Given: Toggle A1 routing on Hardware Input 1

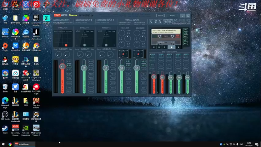Looking at the screenshot, I should [69, 61].
